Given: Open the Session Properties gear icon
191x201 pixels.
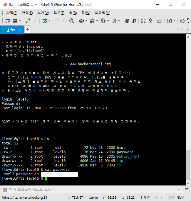Looking at the screenshot, I should (x=45, y=21).
